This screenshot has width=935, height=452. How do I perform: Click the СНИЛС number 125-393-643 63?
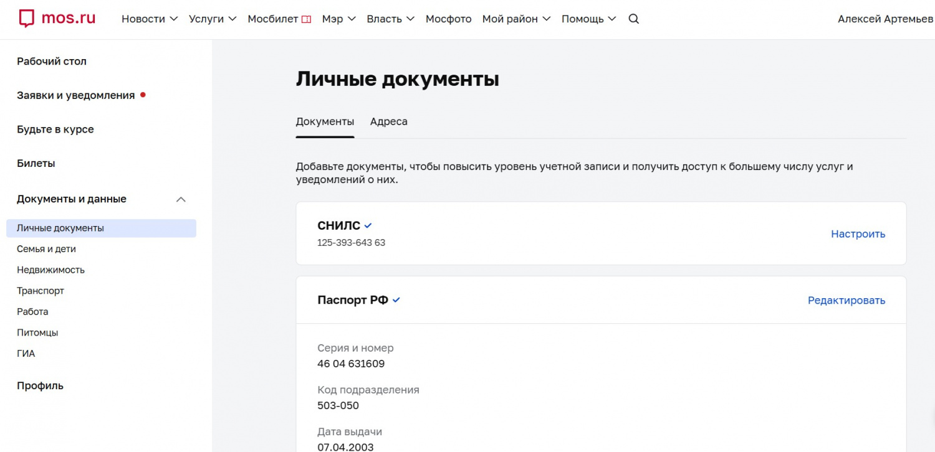(351, 243)
